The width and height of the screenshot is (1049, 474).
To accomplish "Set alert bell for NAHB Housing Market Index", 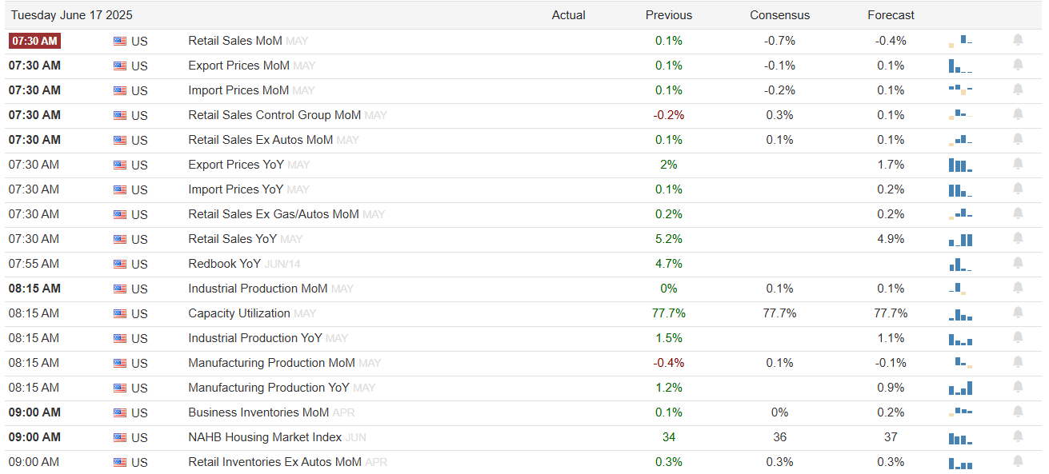I will point(1018,436).
